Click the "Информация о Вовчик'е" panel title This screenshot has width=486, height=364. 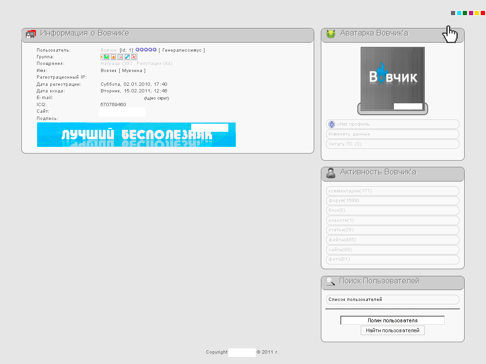click(84, 33)
